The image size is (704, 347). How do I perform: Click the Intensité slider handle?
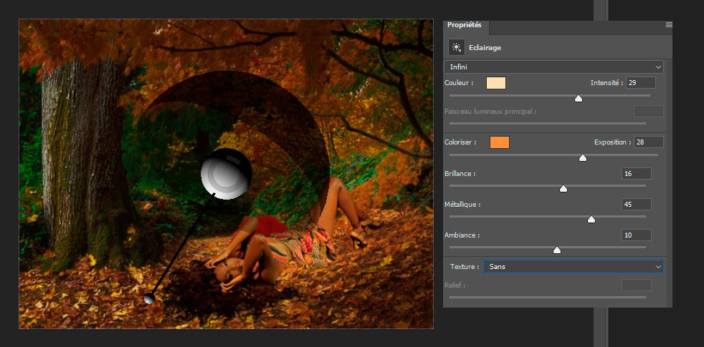[579, 98]
